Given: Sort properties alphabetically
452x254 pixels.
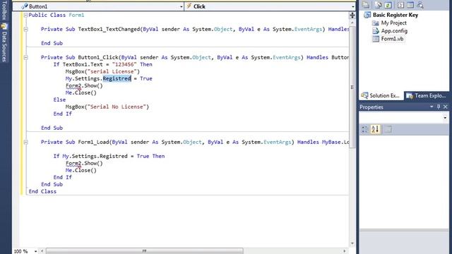Looking at the screenshot, I should click(375, 129).
